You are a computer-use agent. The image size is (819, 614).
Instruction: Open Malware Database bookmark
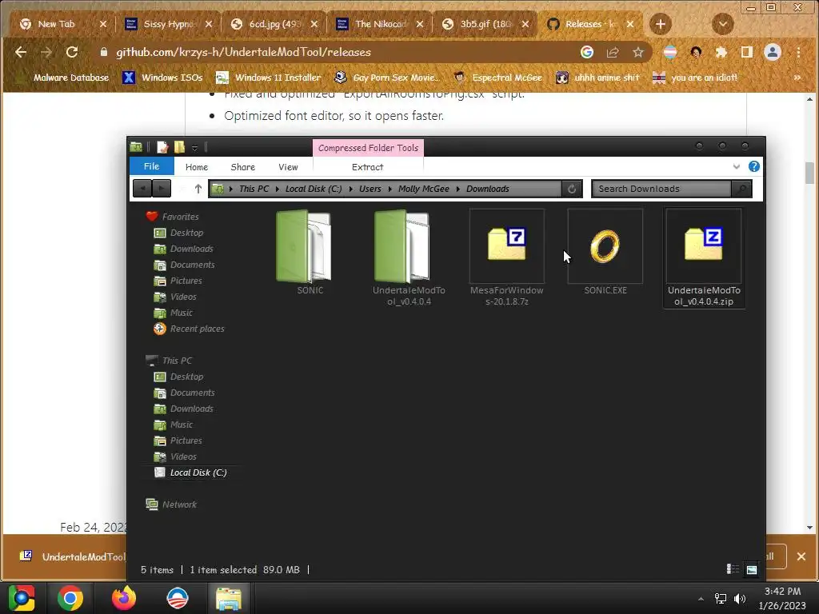(x=64, y=78)
